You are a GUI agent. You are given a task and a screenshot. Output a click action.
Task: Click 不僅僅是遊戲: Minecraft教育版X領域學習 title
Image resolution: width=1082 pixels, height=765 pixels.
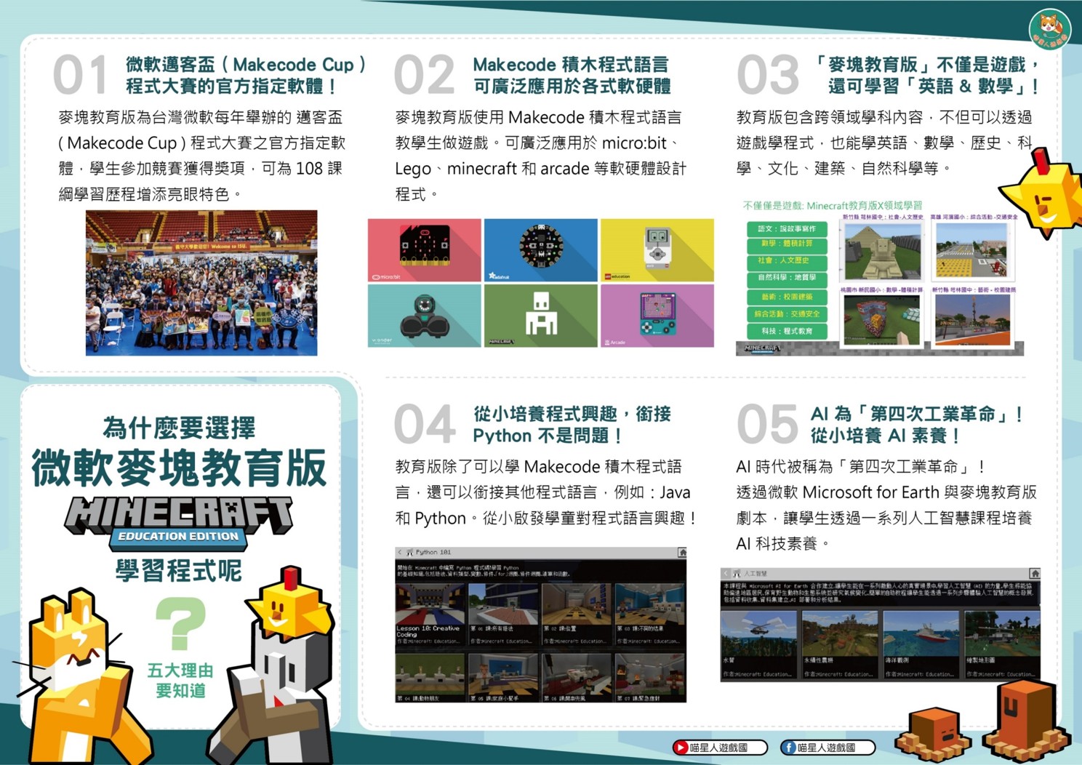(x=832, y=206)
